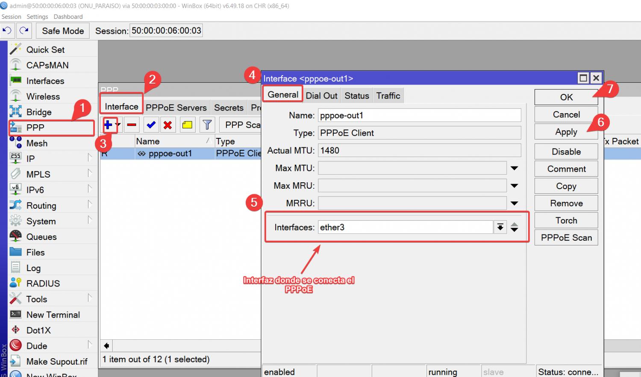Click the undo arrow icon
The height and width of the screenshot is (377, 641).
(x=7, y=31)
